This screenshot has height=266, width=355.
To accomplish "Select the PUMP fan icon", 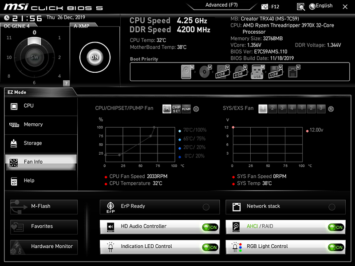I will (186, 109).
